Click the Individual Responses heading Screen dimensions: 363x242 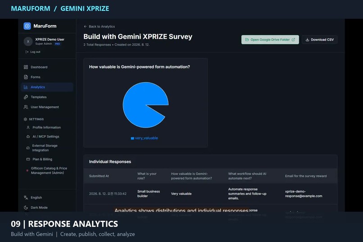(x=110, y=162)
